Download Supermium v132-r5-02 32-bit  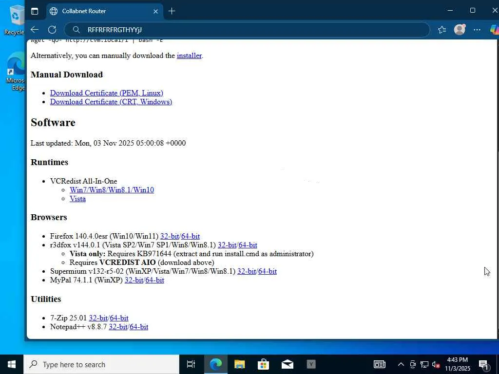(x=247, y=271)
